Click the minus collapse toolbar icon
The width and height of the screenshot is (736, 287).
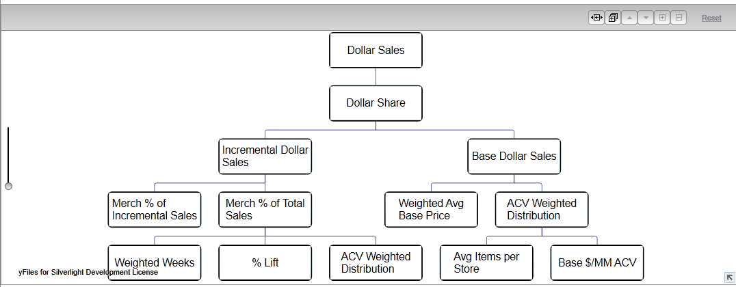[x=679, y=18]
